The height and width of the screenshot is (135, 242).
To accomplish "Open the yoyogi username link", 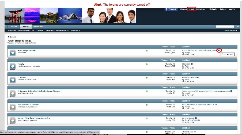I will tap(191, 9).
